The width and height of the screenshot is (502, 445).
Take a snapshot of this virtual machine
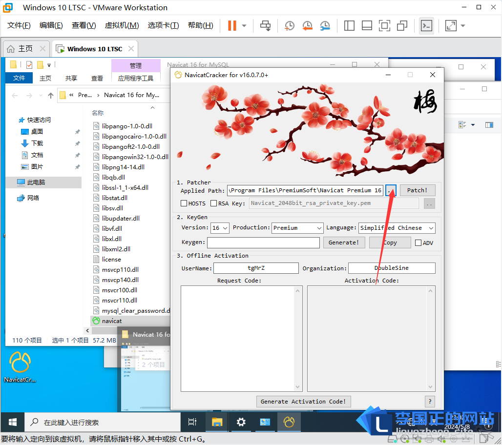point(290,25)
